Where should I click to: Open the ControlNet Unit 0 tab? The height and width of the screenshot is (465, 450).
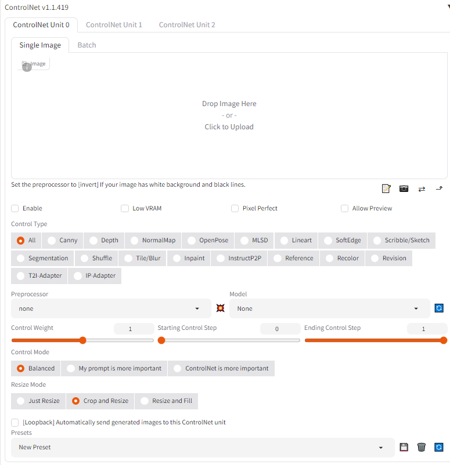tap(41, 25)
